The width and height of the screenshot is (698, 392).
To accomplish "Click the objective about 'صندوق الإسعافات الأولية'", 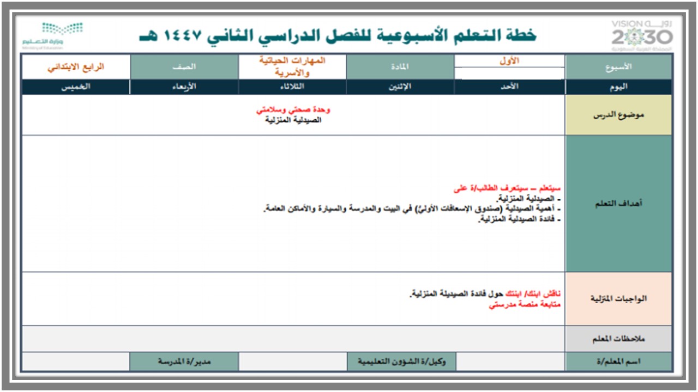I will [412, 209].
